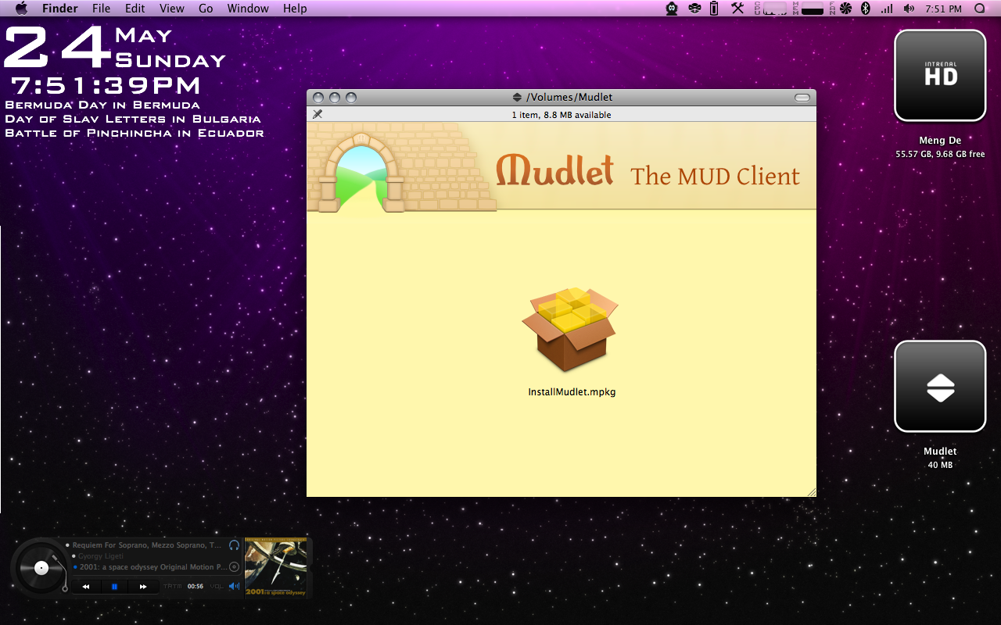
Task: Zoom the /Volumes/Mudlet Finder window
Action: 351,98
